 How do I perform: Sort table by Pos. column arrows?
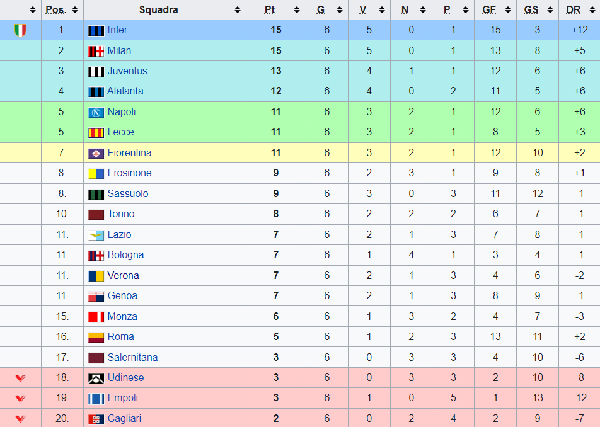point(75,10)
